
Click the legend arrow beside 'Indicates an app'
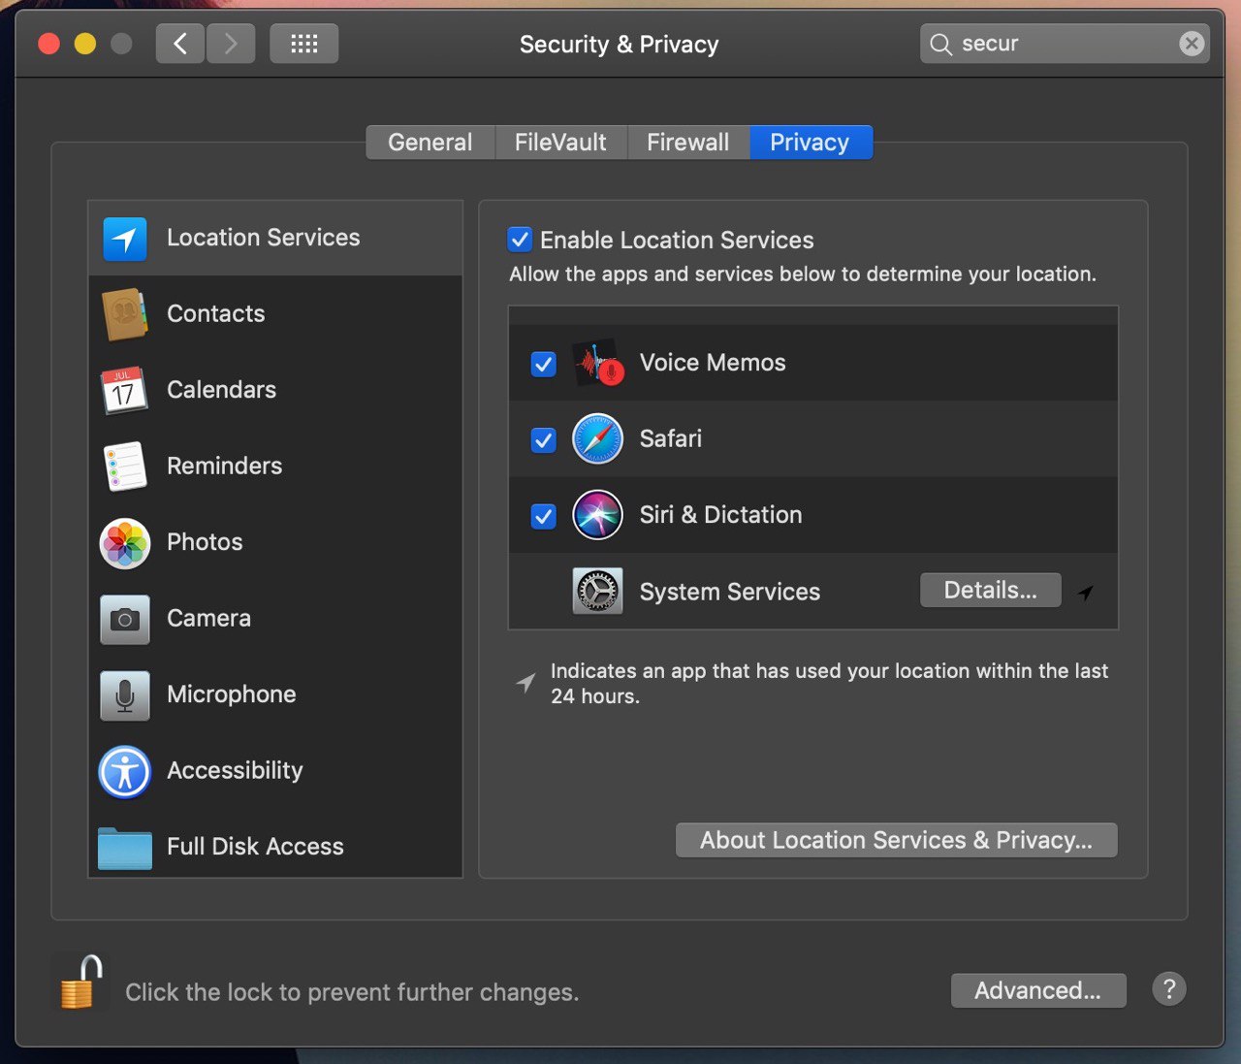pos(525,683)
